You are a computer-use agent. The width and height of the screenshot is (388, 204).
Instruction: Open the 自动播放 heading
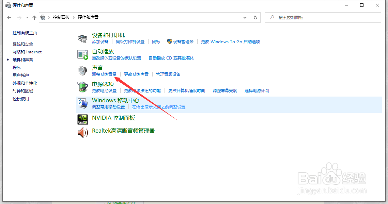[x=103, y=52]
